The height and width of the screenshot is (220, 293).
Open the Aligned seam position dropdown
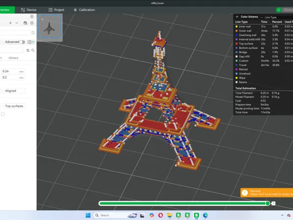(13, 91)
